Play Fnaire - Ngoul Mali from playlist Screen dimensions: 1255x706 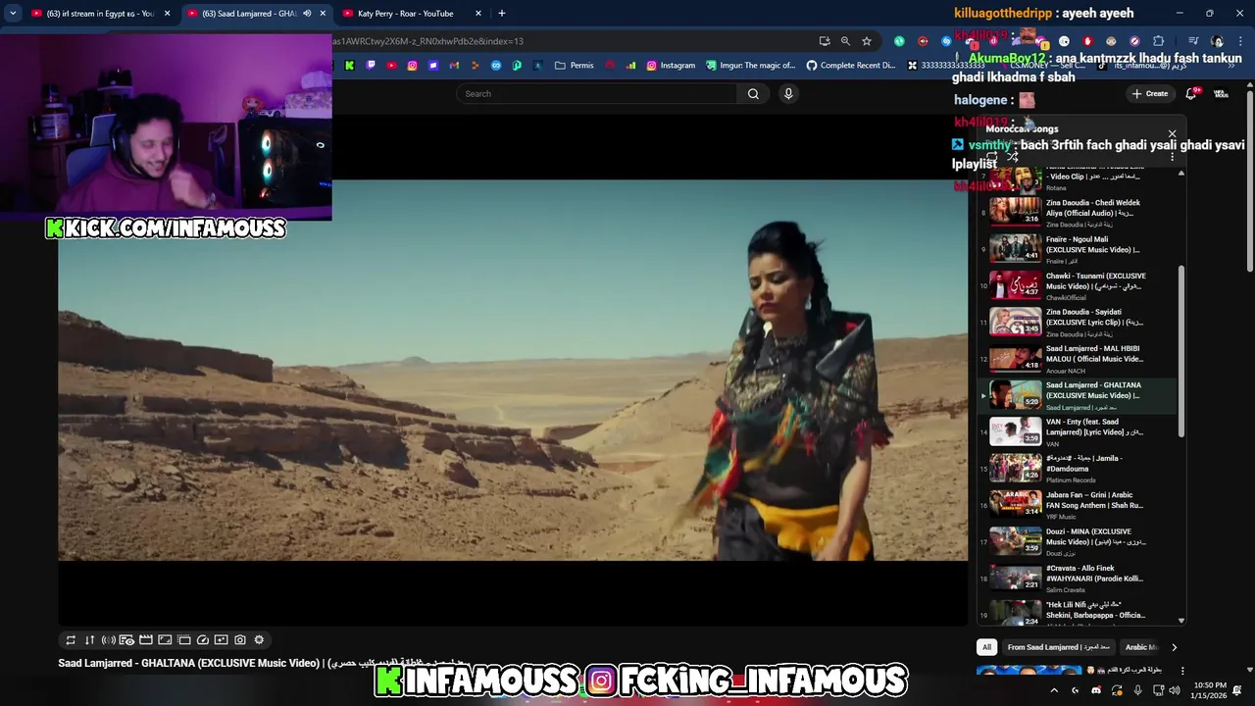[x=1077, y=249]
